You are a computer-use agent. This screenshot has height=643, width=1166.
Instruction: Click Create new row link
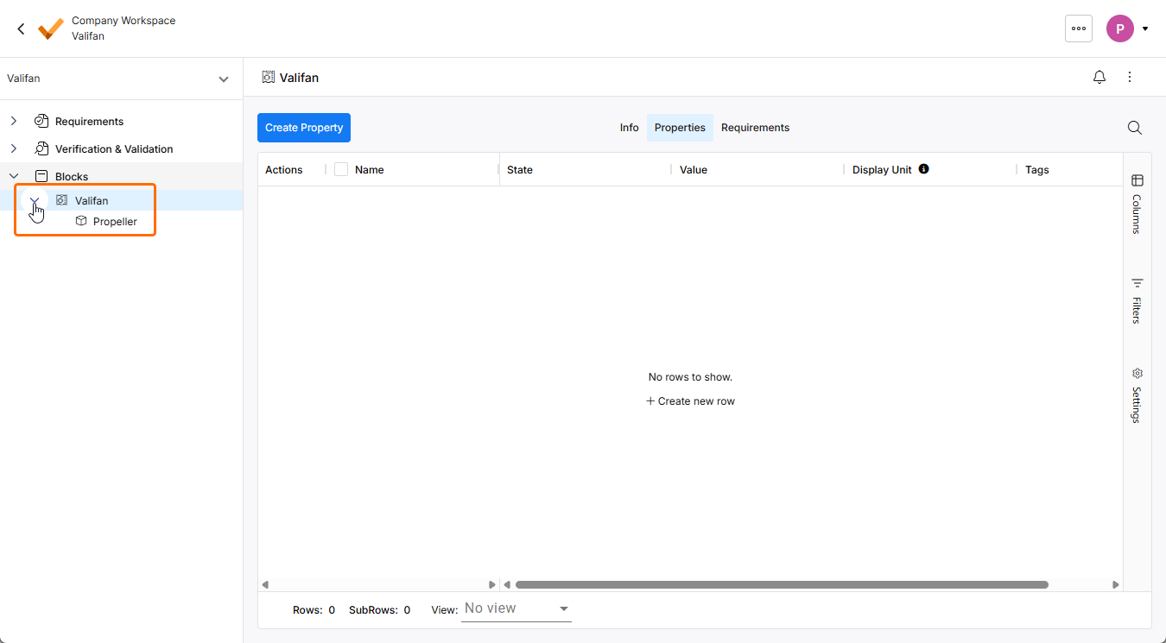click(x=690, y=401)
